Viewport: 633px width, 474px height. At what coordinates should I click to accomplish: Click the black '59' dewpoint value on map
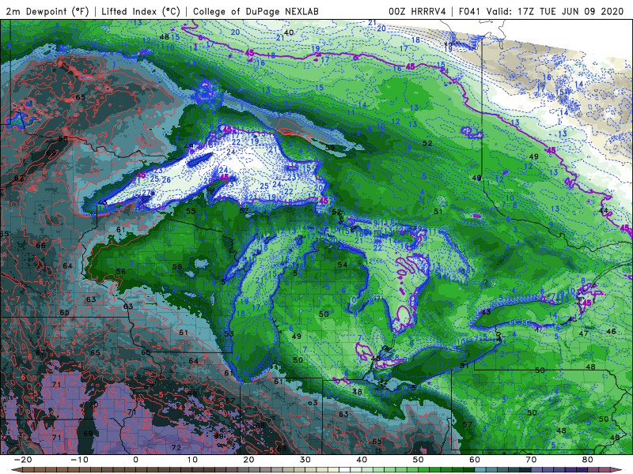[330, 148]
